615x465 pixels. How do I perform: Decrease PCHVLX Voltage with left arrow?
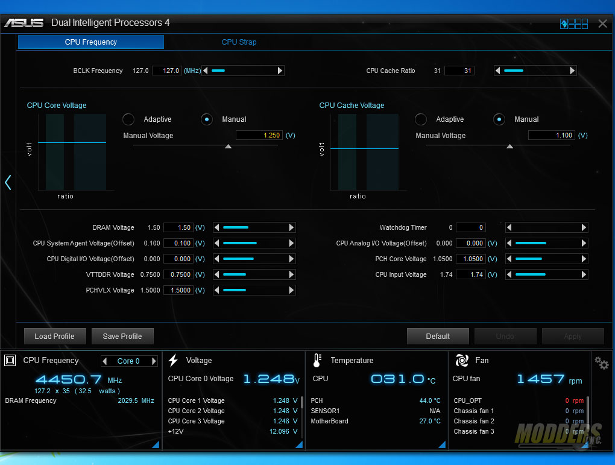pos(216,290)
